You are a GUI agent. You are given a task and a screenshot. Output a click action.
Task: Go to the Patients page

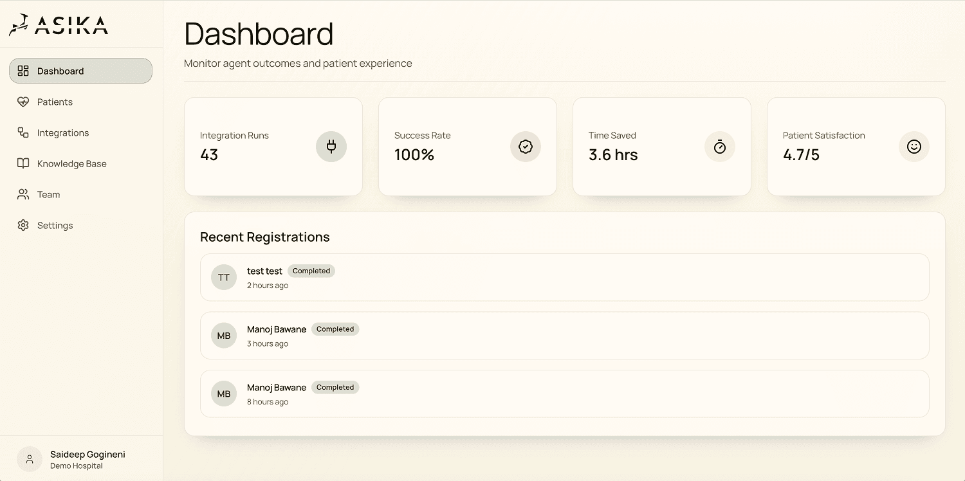[80, 102]
